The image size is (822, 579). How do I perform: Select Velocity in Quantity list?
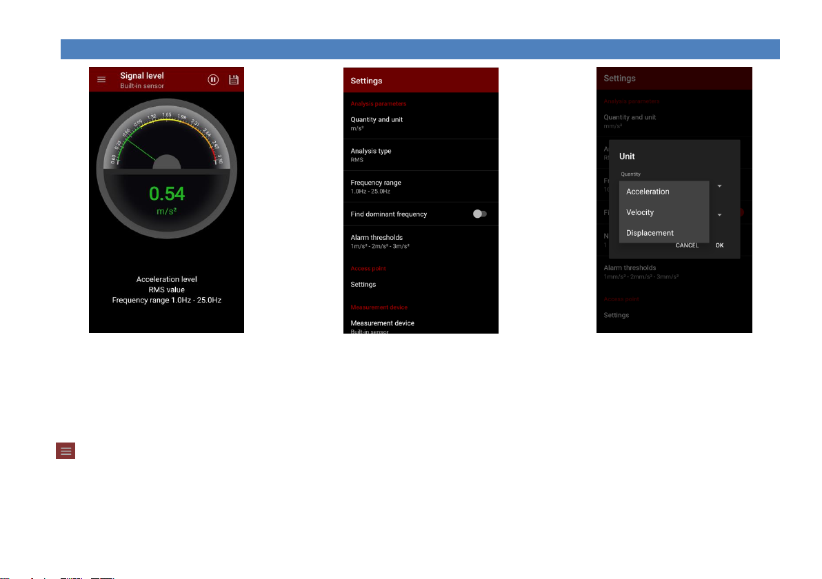[663, 212]
